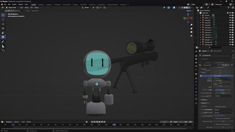Screen dimensions: 235x132
Task: Open the Texture properties tab
Action: tap(196, 103)
